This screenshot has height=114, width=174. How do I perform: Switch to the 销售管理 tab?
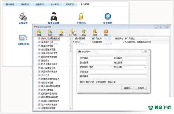[x=40, y=4]
